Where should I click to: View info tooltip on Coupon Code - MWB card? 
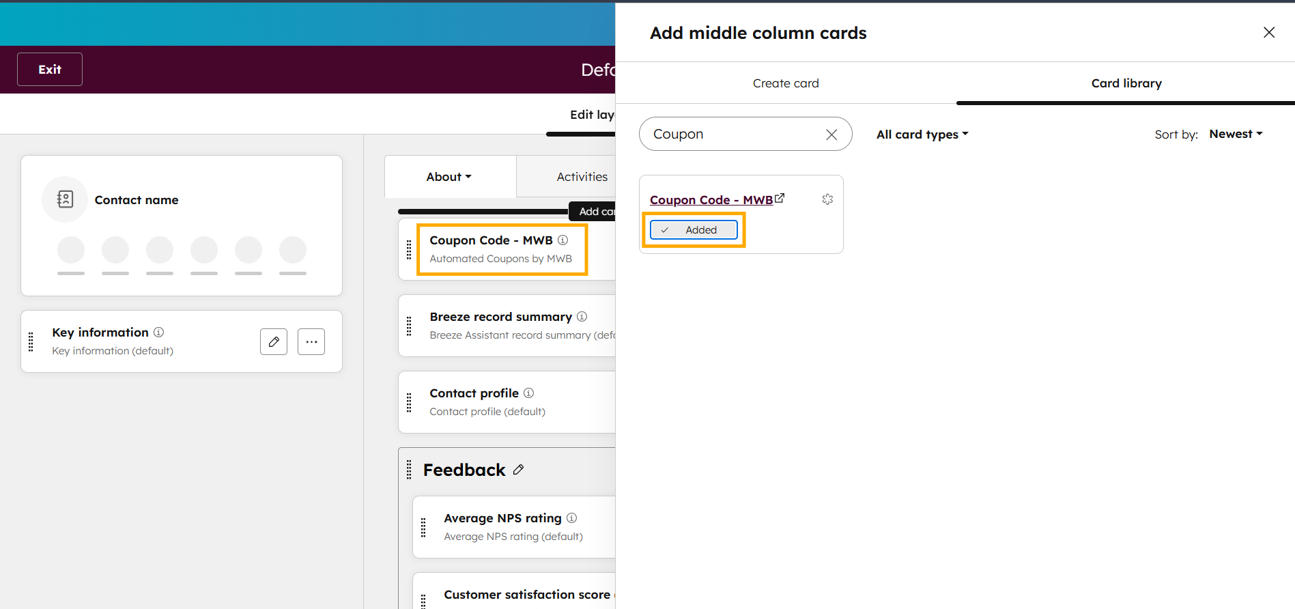coord(563,240)
